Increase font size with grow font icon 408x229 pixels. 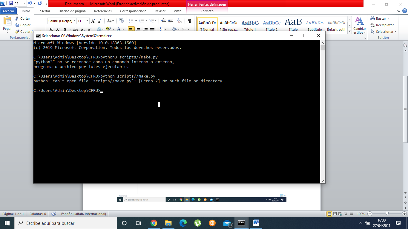click(93, 21)
